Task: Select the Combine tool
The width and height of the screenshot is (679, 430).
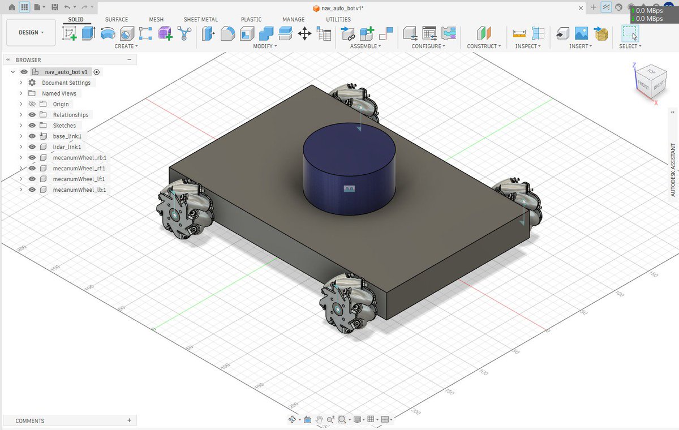Action: (267, 33)
